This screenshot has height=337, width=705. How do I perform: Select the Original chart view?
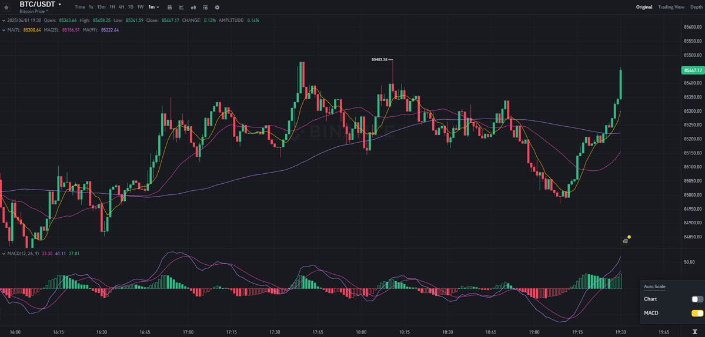point(644,7)
